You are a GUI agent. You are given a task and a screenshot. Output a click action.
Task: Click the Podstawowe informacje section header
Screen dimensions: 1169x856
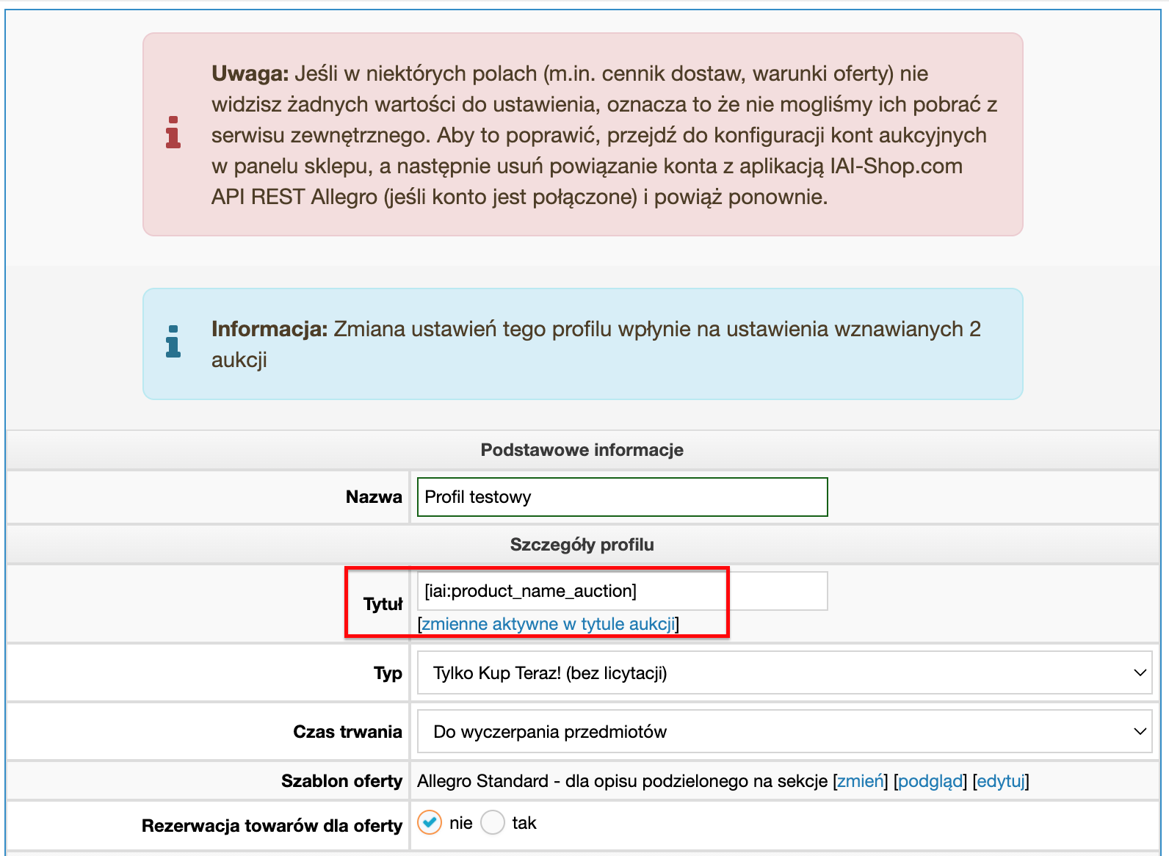(582, 450)
